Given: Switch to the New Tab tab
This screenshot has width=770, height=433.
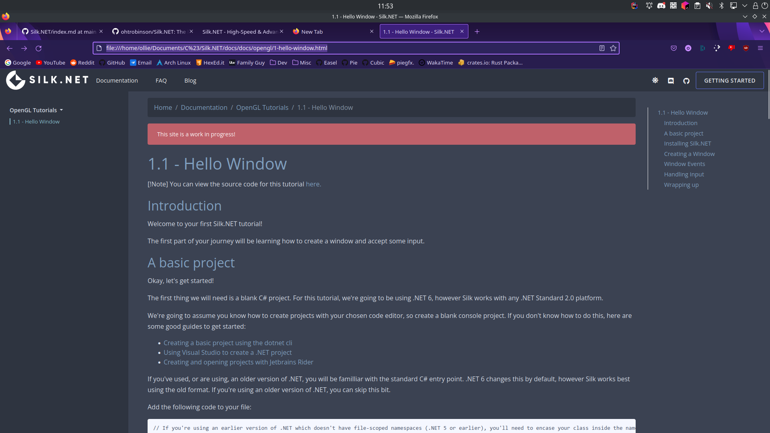Looking at the screenshot, I should 312,31.
